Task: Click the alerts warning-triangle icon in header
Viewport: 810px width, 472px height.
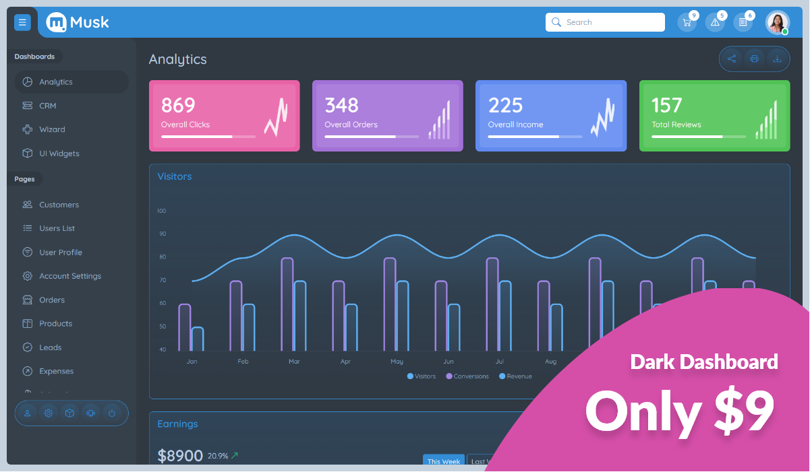Action: coord(715,22)
